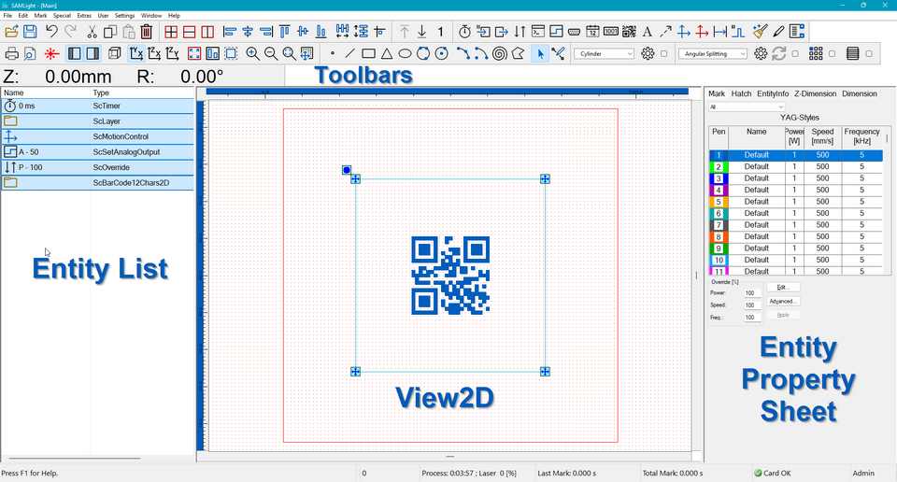Screen dimensions: 897x482
Task: Click the red laser mark icon
Action: click(51, 54)
